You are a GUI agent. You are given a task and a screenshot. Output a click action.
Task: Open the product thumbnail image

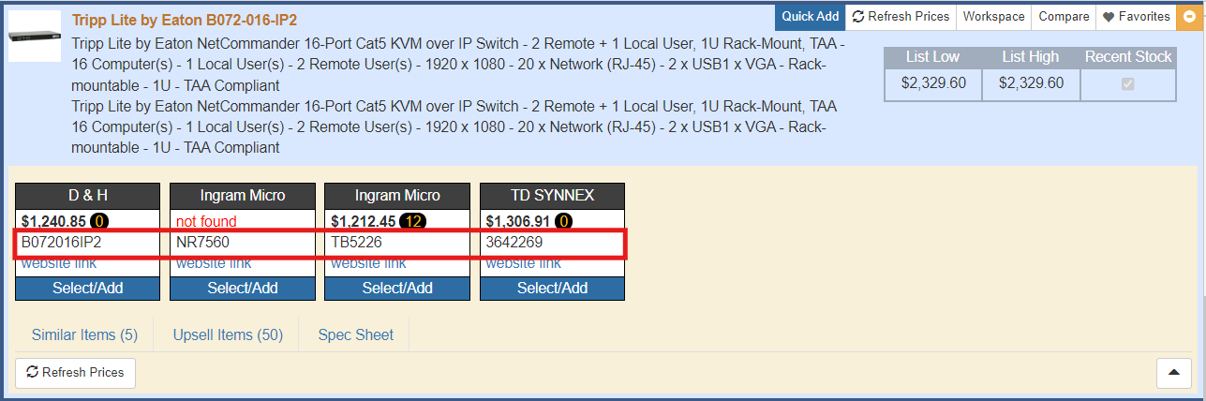pyautogui.click(x=35, y=37)
